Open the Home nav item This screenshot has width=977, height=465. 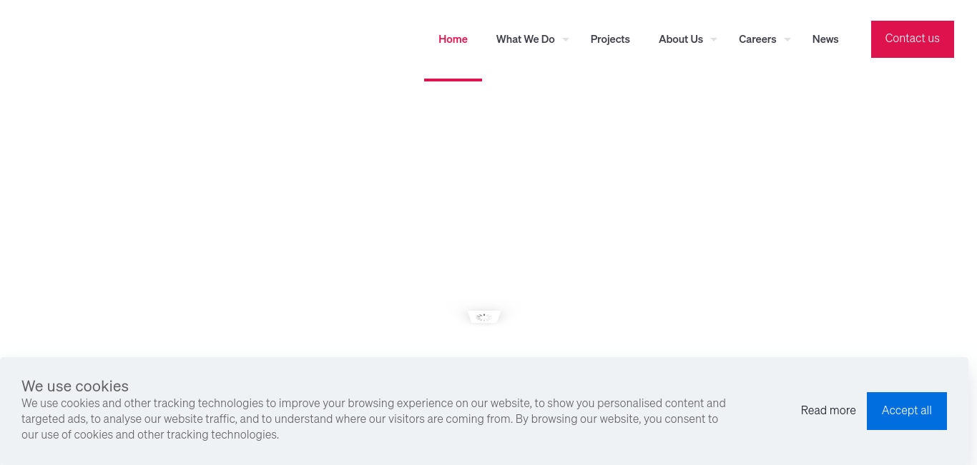[x=453, y=39]
